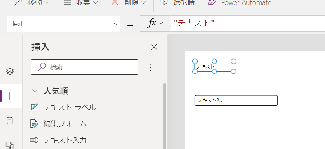Screen dimensions: 325x149
Task: Collapse the 人気順 section
Action: pos(35,91)
